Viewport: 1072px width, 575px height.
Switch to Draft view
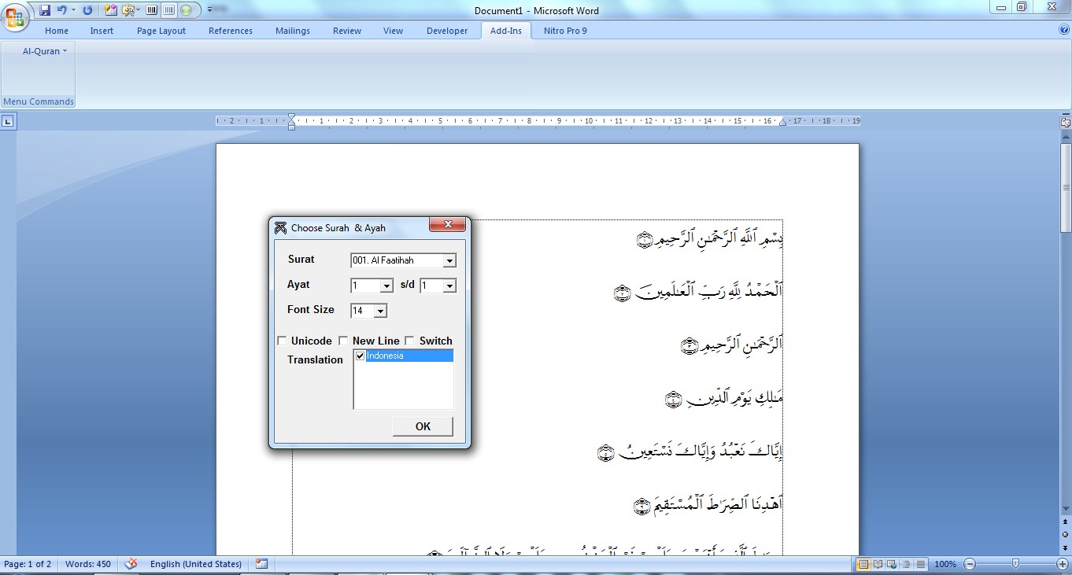point(920,564)
